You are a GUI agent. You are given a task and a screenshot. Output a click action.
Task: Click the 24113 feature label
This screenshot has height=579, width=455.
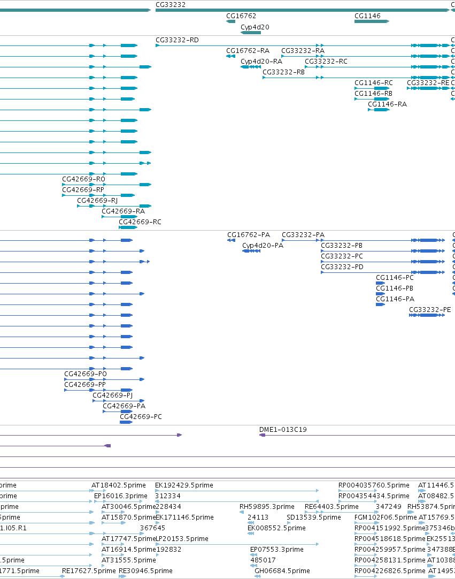258,517
